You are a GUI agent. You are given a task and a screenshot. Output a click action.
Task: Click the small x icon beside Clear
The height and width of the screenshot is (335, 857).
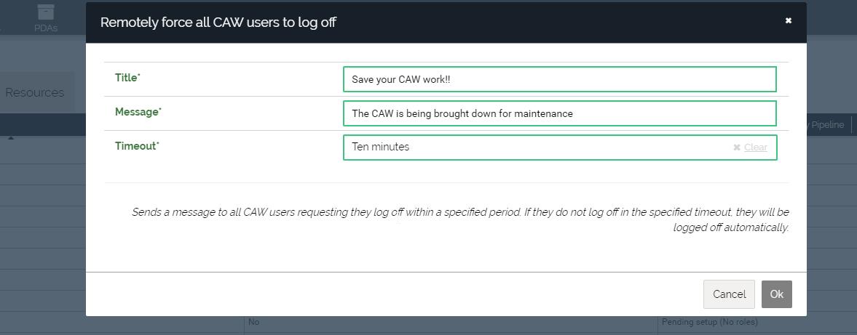pos(737,148)
